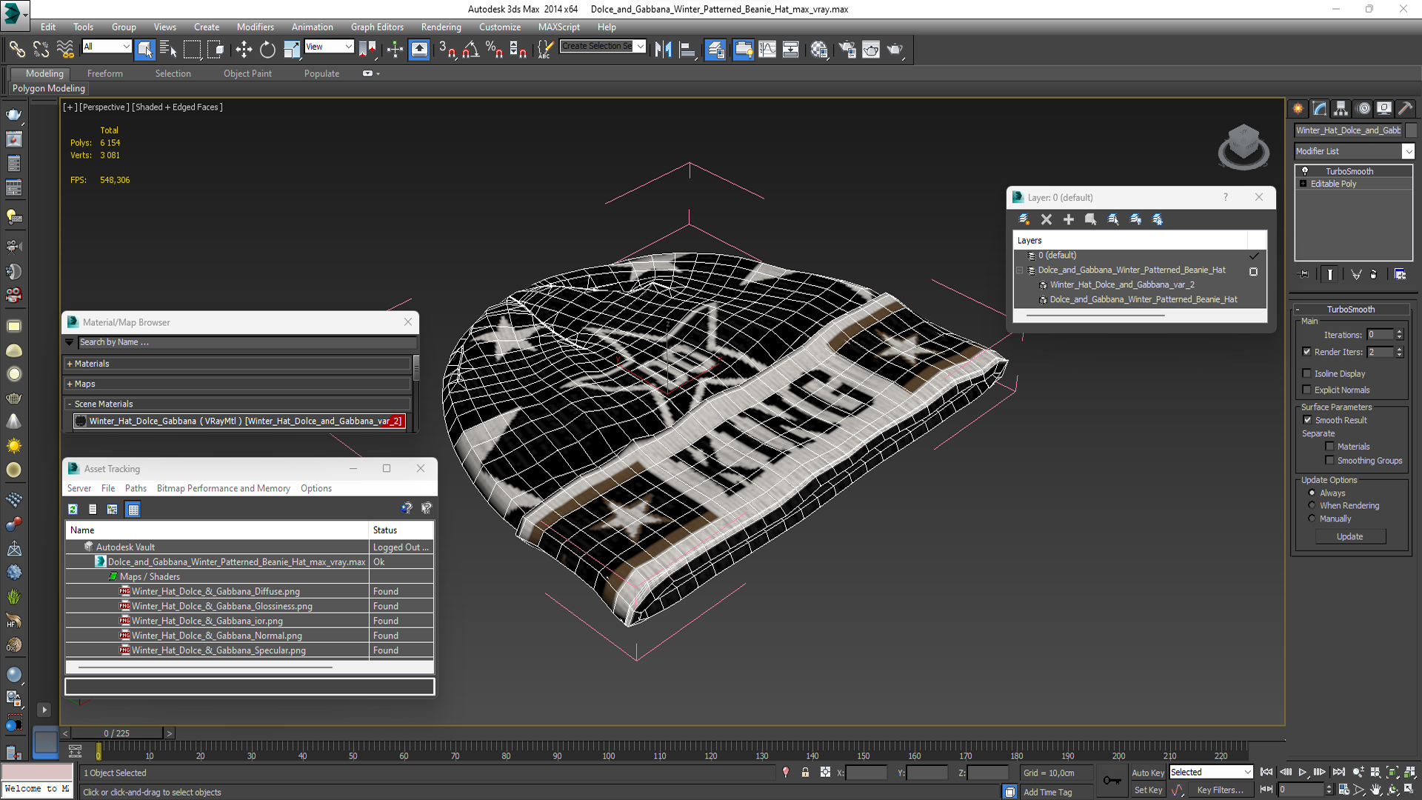Open the Hierarchy command panel tab

pyautogui.click(x=1341, y=109)
